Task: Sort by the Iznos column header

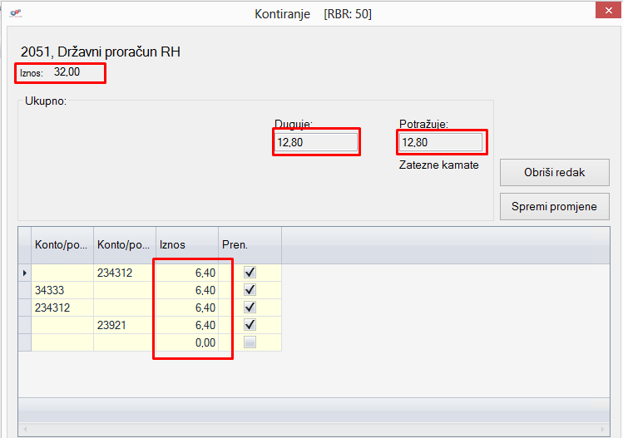Action: [186, 245]
